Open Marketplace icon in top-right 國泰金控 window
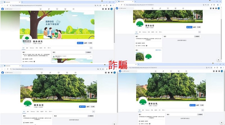 click(x=175, y=8)
